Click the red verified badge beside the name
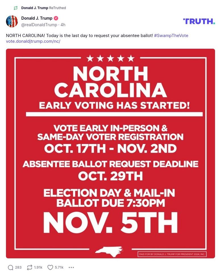 [x=56, y=18]
